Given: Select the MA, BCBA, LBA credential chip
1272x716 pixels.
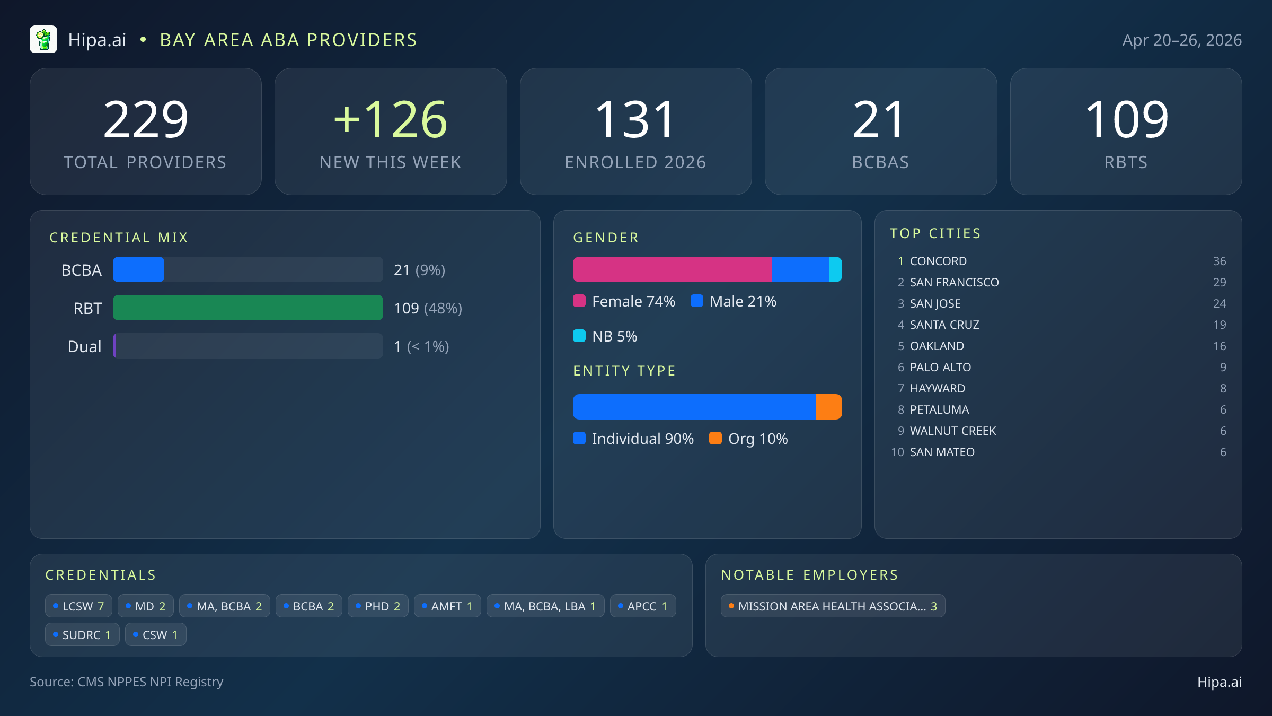Looking at the screenshot, I should [545, 606].
